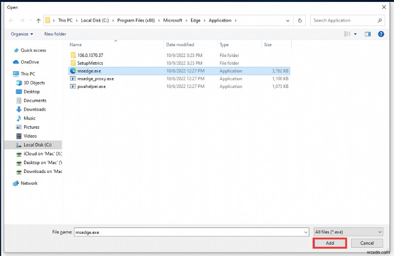Expand the File name dropdown arrow
The height and width of the screenshot is (256, 394).
coord(306,232)
